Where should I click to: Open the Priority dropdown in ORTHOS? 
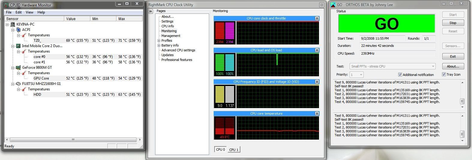361,74
